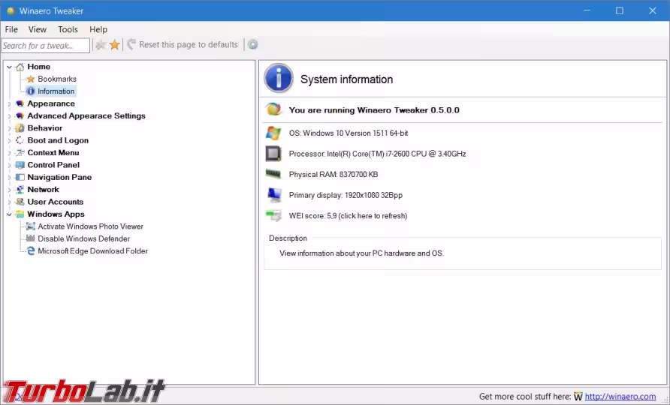The height and width of the screenshot is (405, 670).
Task: Click the round settings icon in toolbar
Action: 253,45
